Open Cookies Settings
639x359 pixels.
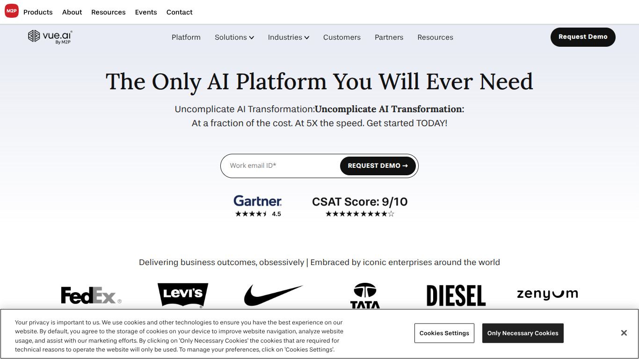point(444,333)
